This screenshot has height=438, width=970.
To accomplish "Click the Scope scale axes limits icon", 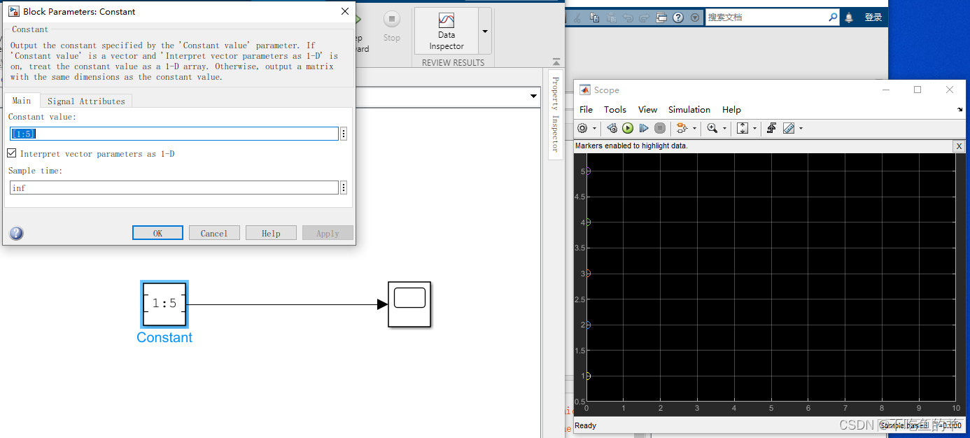I will coord(743,128).
